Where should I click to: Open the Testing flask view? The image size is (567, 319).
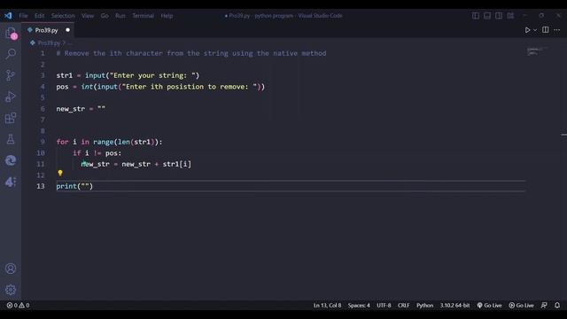click(x=11, y=139)
